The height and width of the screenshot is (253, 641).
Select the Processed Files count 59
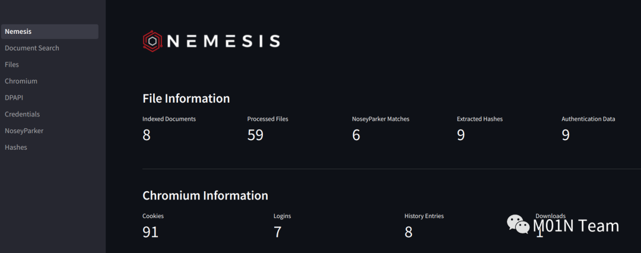[255, 135]
